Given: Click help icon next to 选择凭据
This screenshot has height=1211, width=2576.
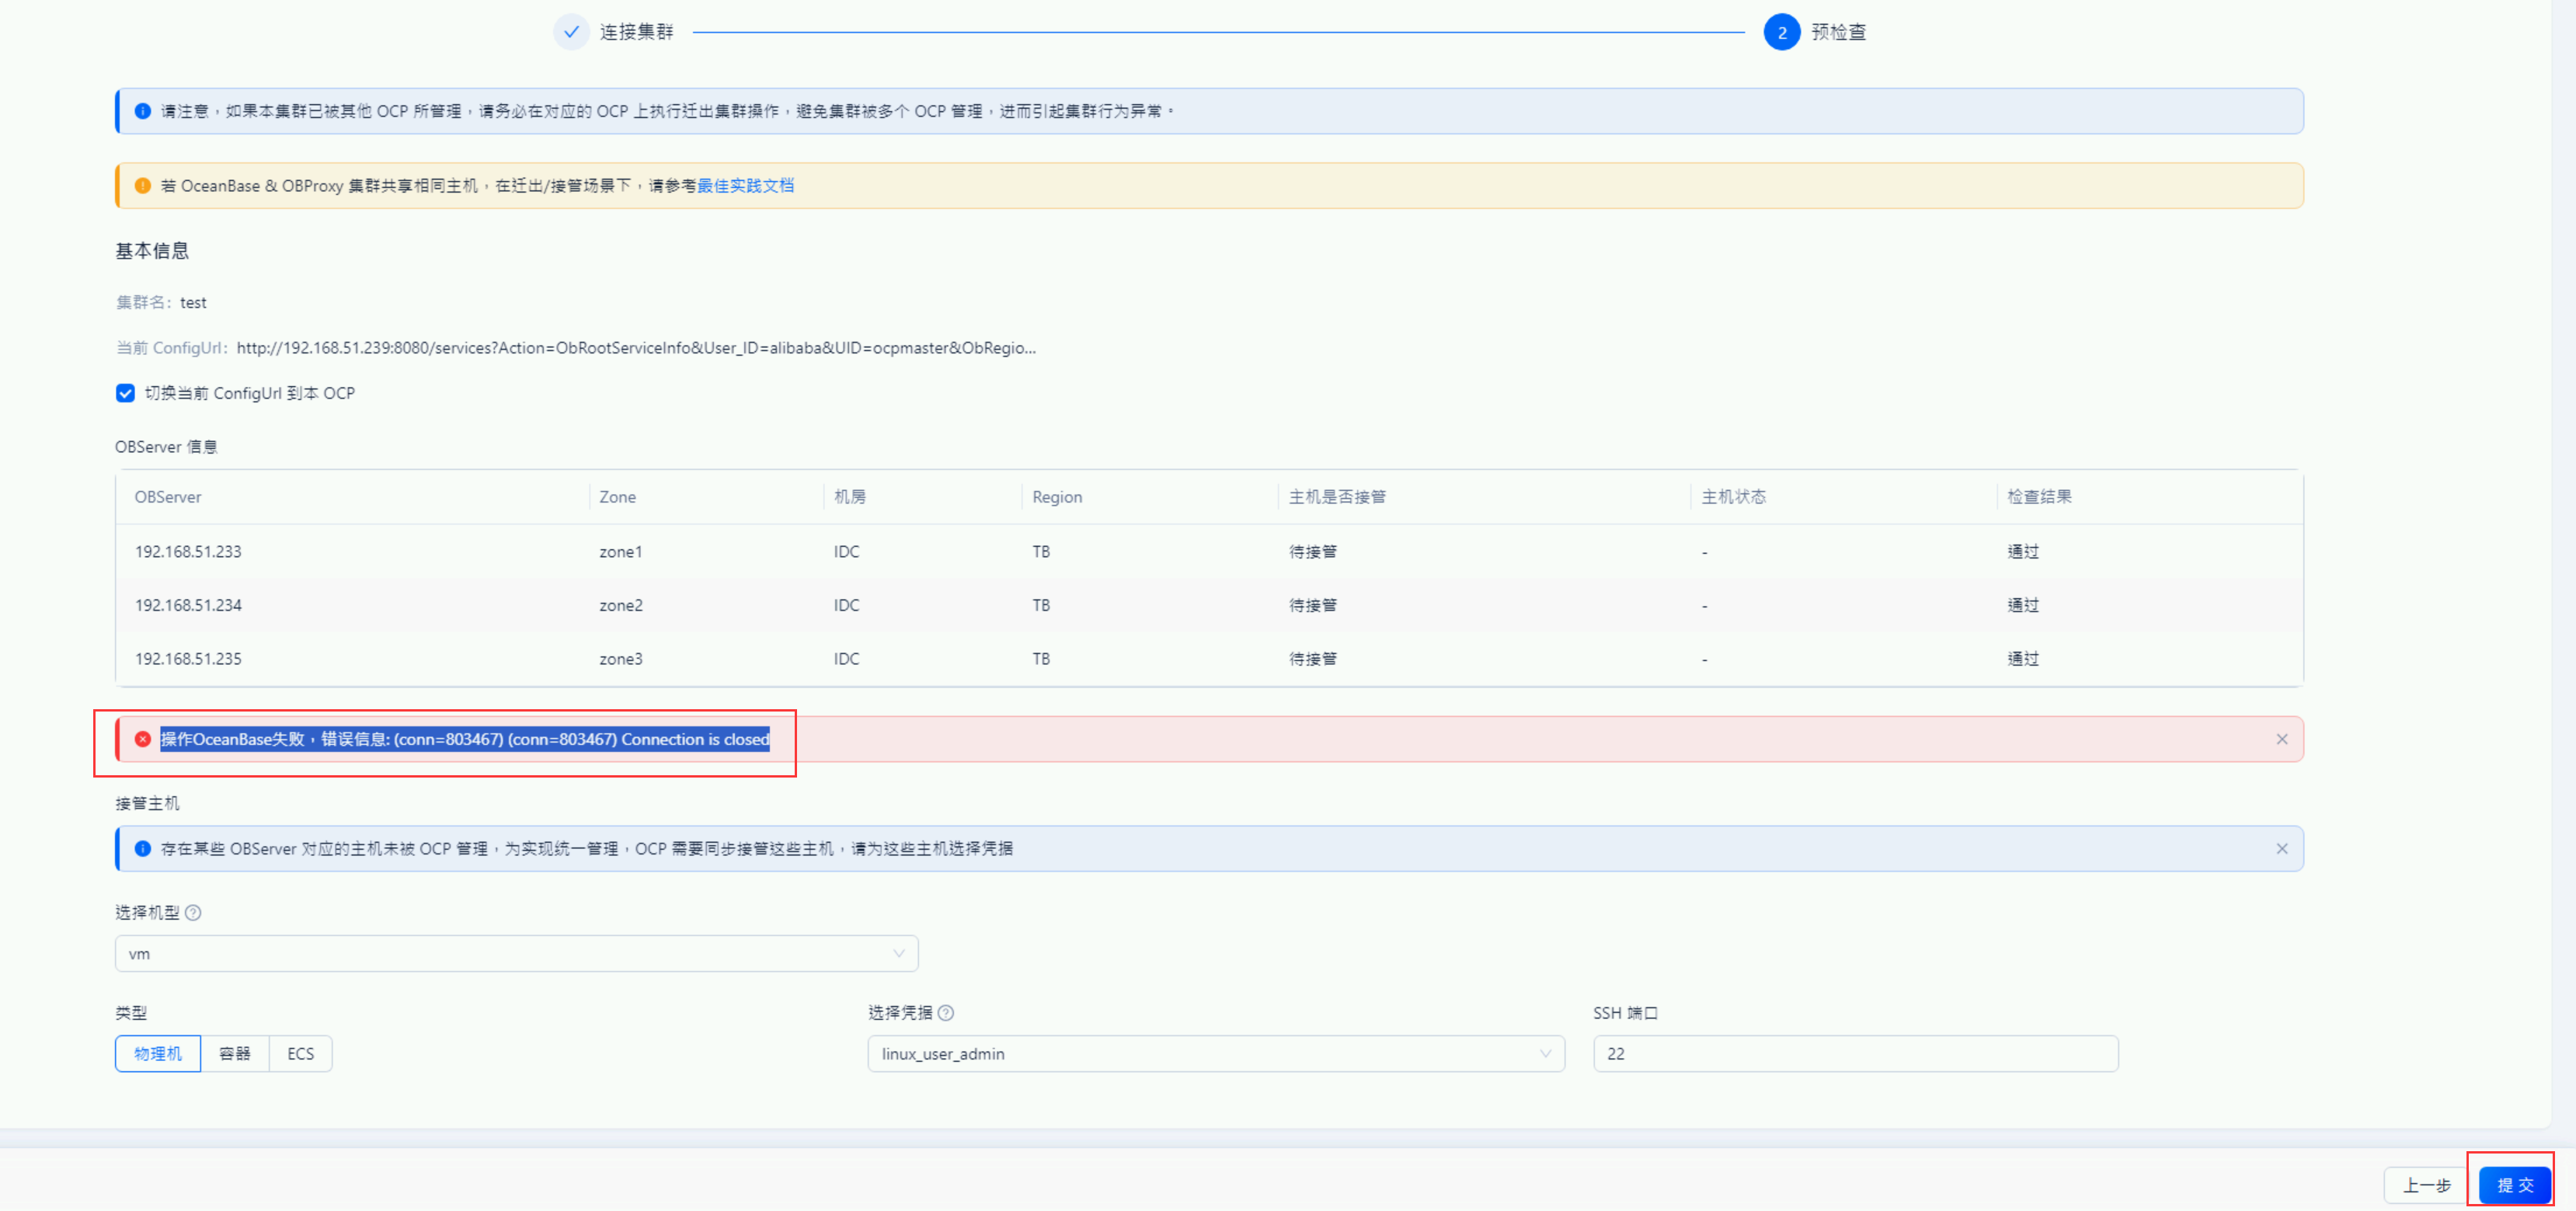Looking at the screenshot, I should [x=946, y=1012].
